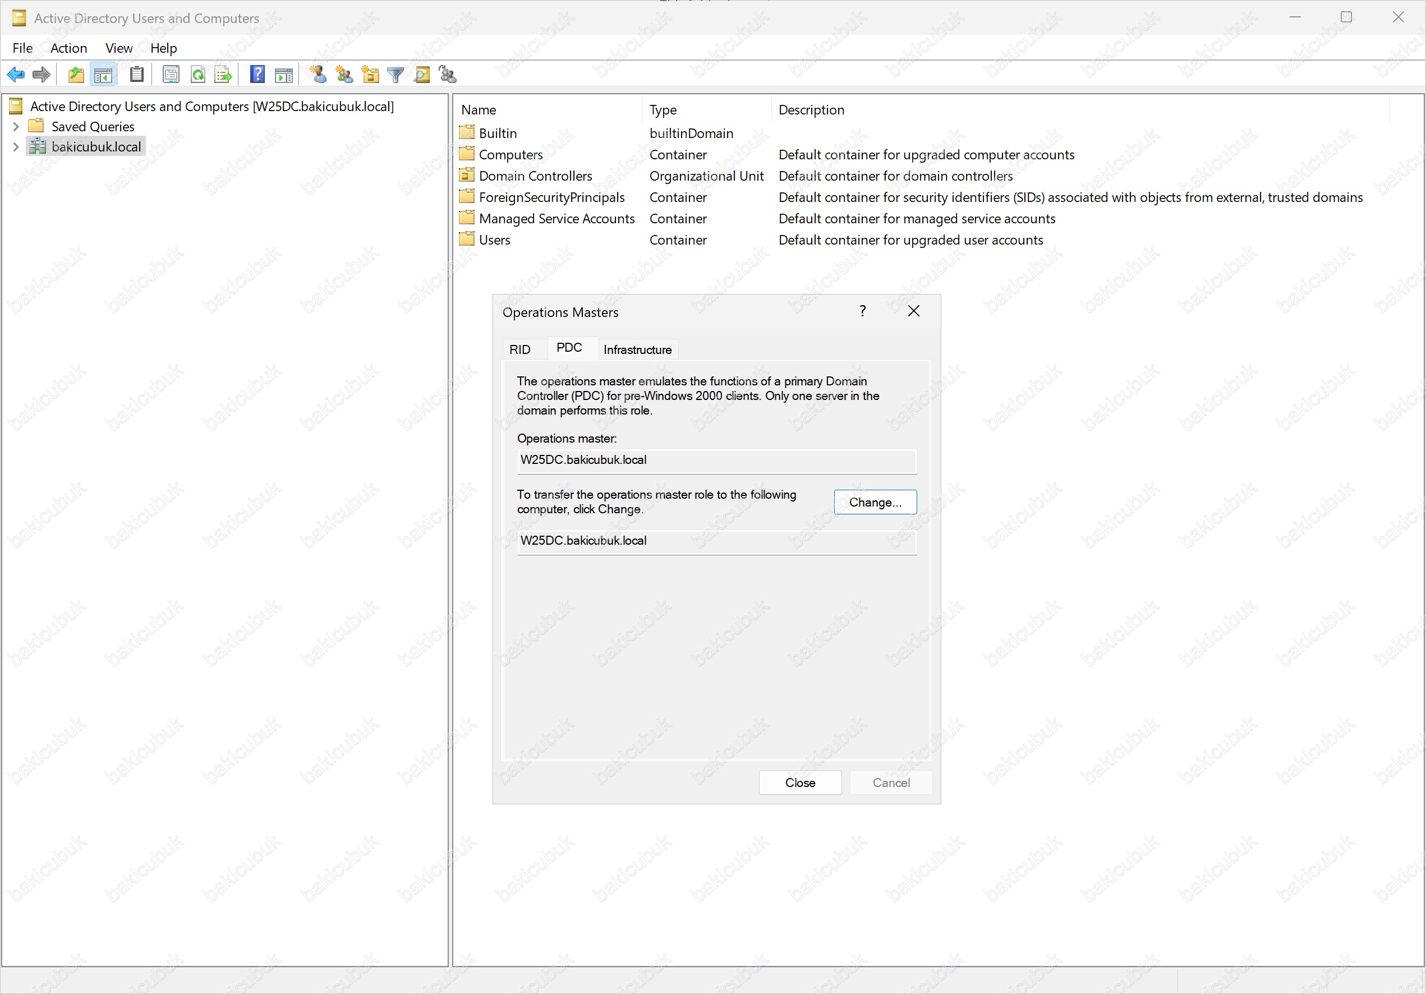This screenshot has width=1426, height=994.
Task: Select the root Active Directory Users and Computers node
Action: click(212, 106)
